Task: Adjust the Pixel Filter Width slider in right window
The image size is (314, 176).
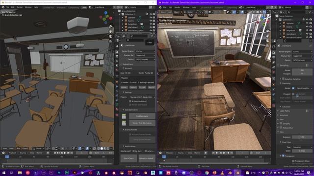Action: coord(302,151)
